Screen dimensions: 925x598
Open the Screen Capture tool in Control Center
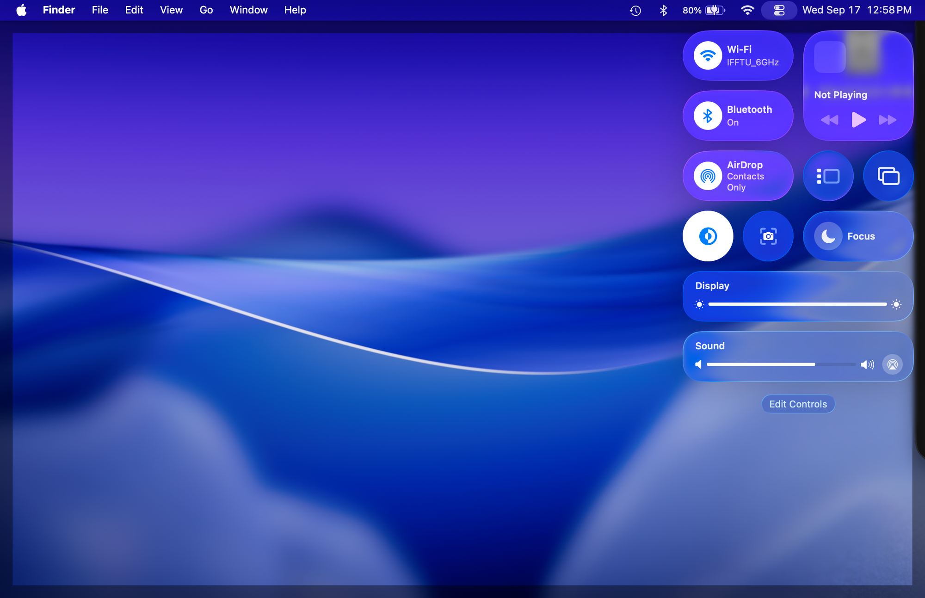click(x=768, y=236)
